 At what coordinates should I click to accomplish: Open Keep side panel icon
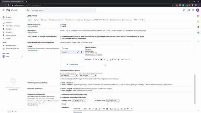(x=198, y=22)
